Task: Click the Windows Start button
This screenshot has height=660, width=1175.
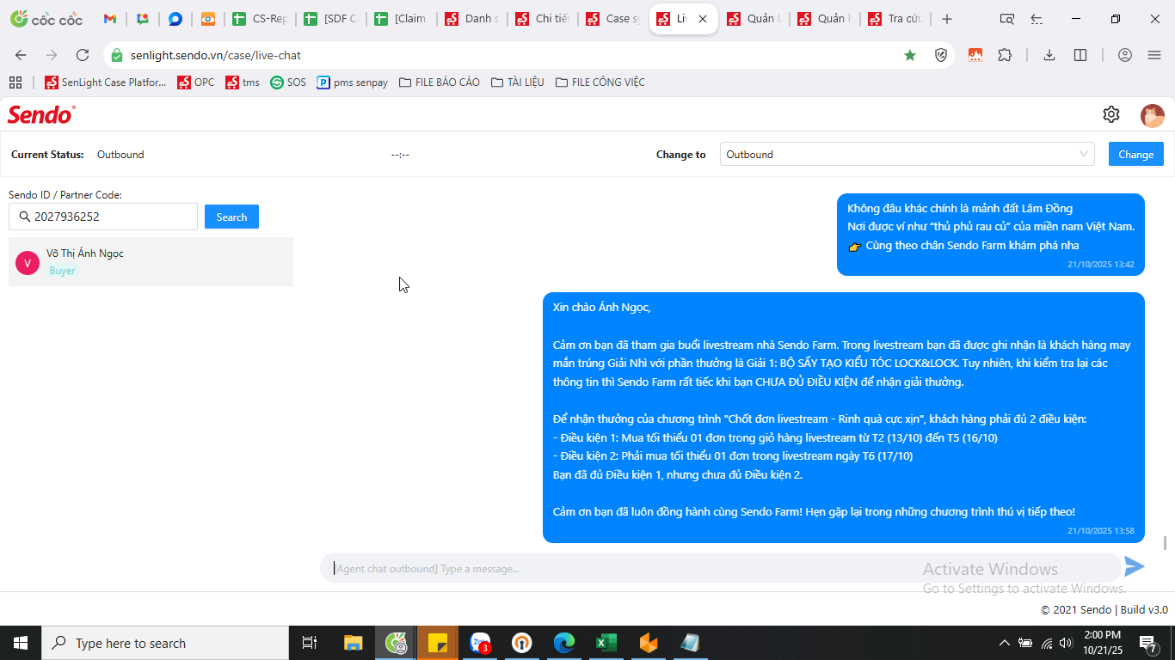Action: [21, 643]
